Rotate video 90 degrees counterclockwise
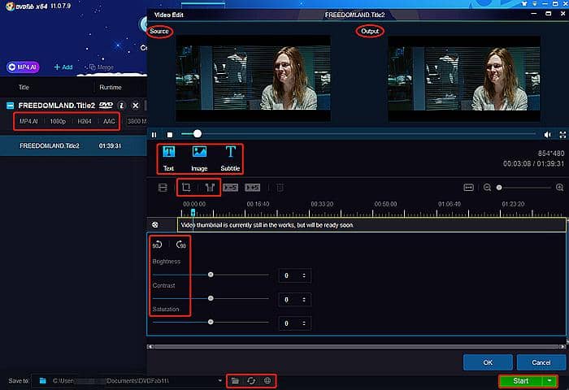The height and width of the screenshot is (390, 569). pos(157,245)
